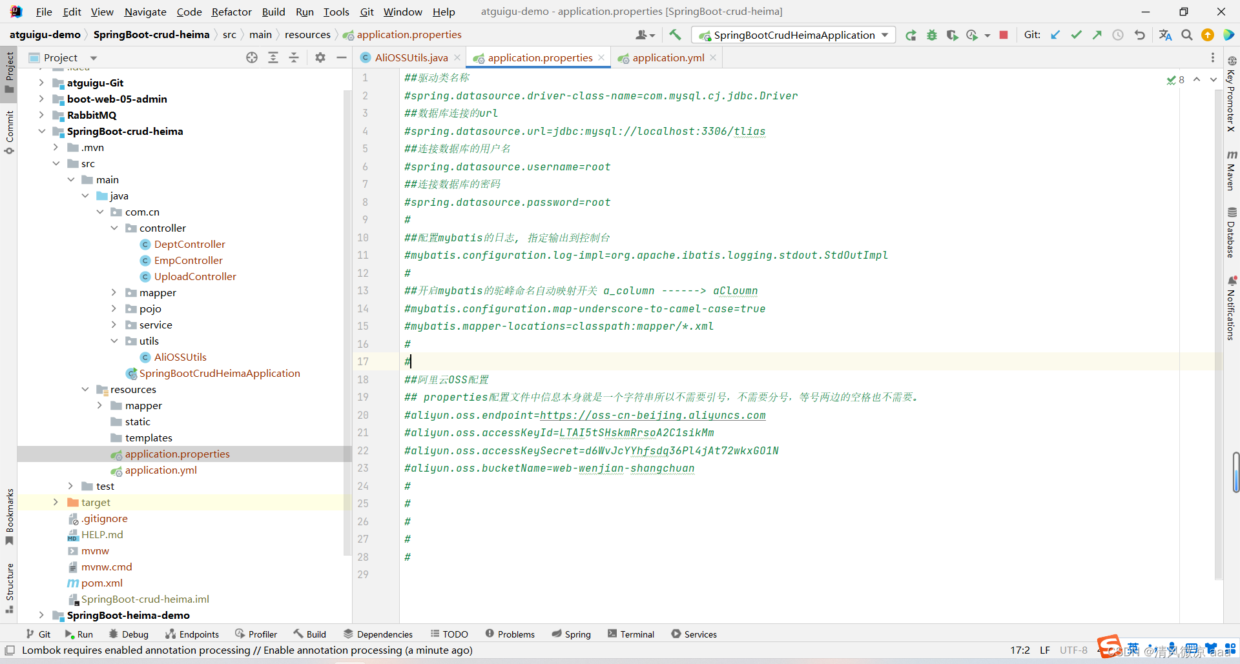Expand all in Project panel
1240x664 pixels.
click(x=273, y=57)
